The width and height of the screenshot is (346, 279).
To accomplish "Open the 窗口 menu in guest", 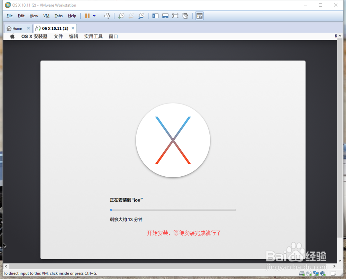I will (113, 36).
